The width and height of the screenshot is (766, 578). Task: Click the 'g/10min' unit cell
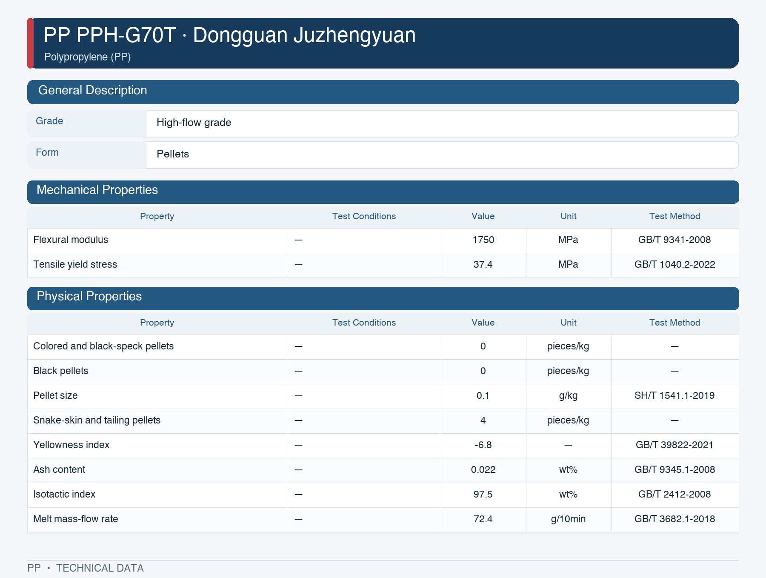[x=569, y=519]
